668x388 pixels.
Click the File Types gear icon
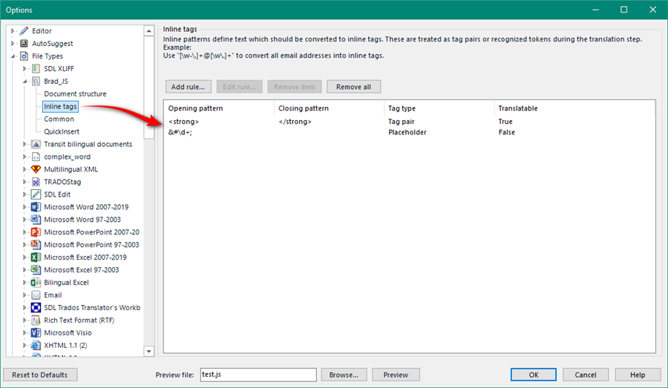(24, 56)
